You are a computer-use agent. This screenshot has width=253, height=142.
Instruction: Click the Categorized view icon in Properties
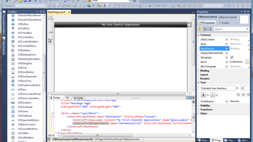(201, 29)
